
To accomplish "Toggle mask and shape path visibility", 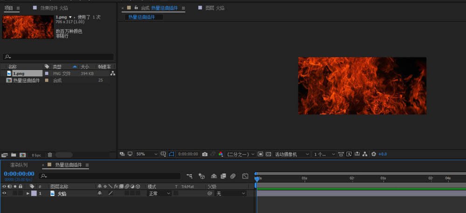I will pos(171,154).
